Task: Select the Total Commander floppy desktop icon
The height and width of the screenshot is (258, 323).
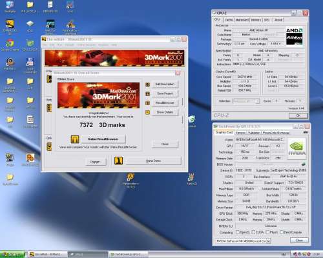Action: (30, 65)
